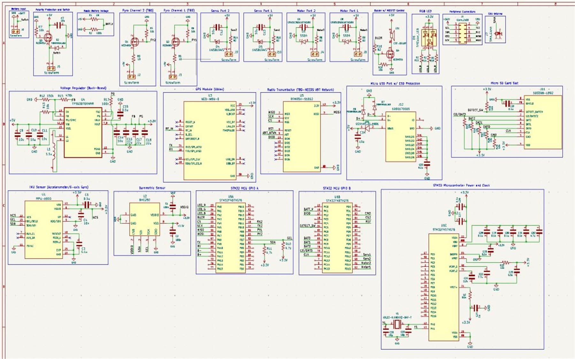Screen dimensions: 575x359
Task: Select the crystal oscillator Y1 symbol
Action: coord(397,325)
